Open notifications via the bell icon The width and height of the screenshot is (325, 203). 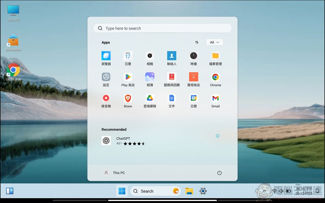[x=317, y=191]
